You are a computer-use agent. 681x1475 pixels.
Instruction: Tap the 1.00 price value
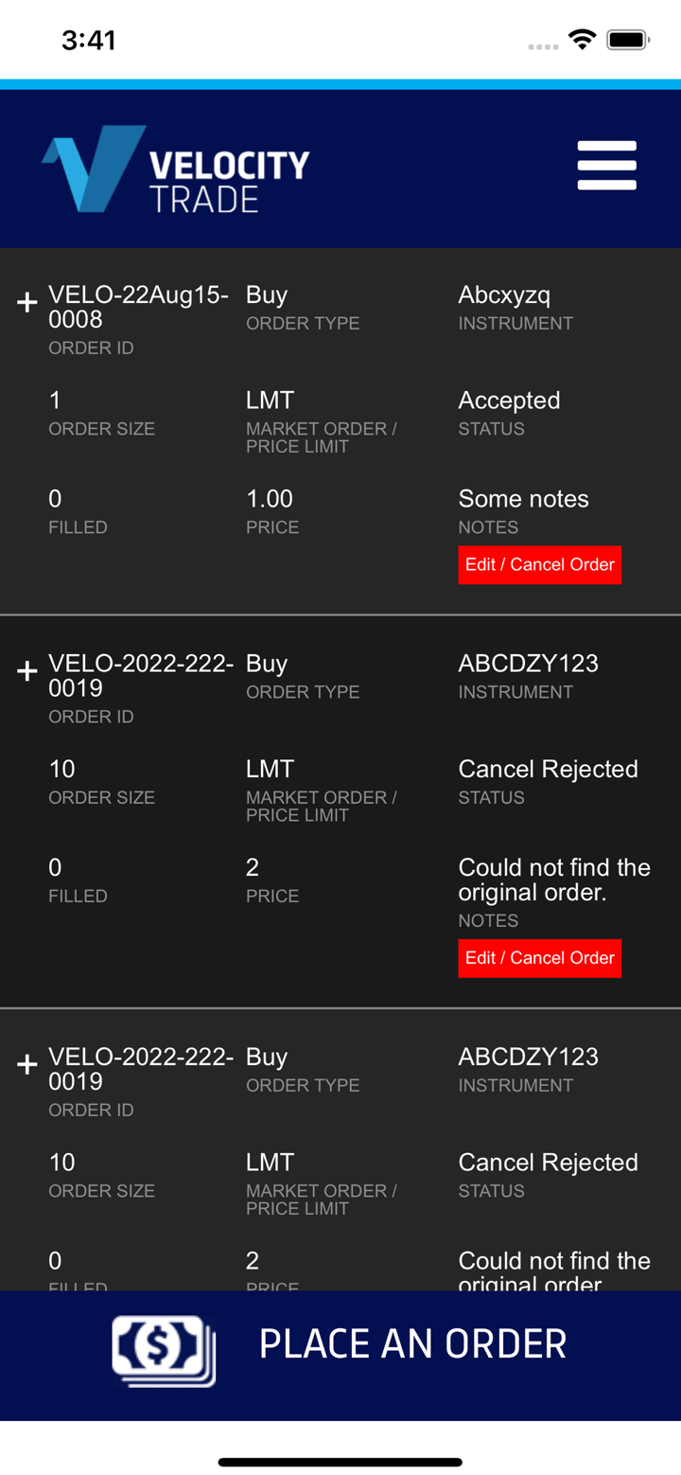pyautogui.click(x=270, y=499)
